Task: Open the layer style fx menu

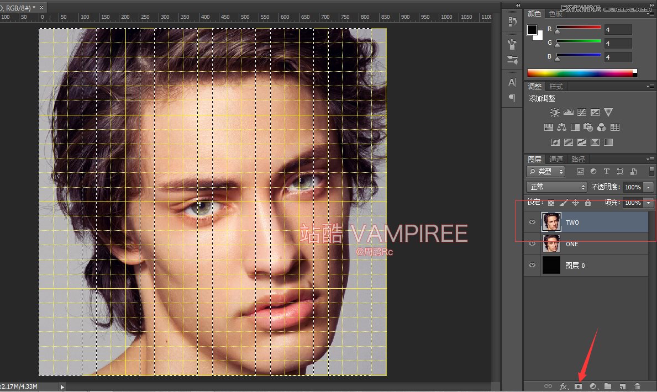Action: click(x=564, y=386)
